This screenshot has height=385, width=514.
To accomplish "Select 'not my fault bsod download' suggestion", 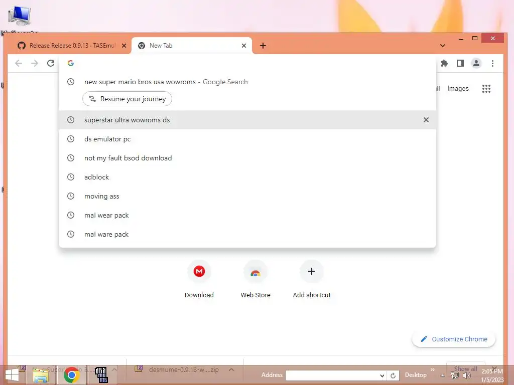I will (247, 158).
